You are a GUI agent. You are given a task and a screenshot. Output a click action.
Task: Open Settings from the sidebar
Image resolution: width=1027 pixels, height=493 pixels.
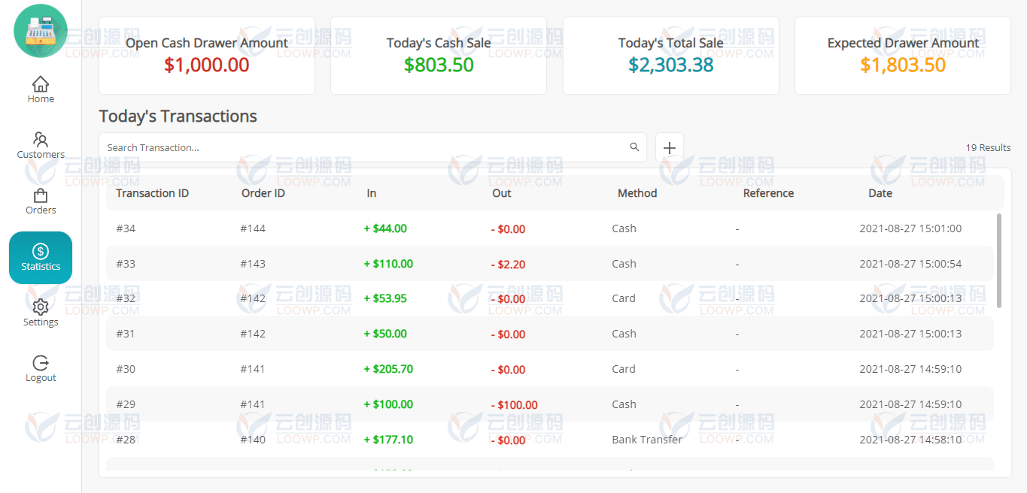click(41, 313)
